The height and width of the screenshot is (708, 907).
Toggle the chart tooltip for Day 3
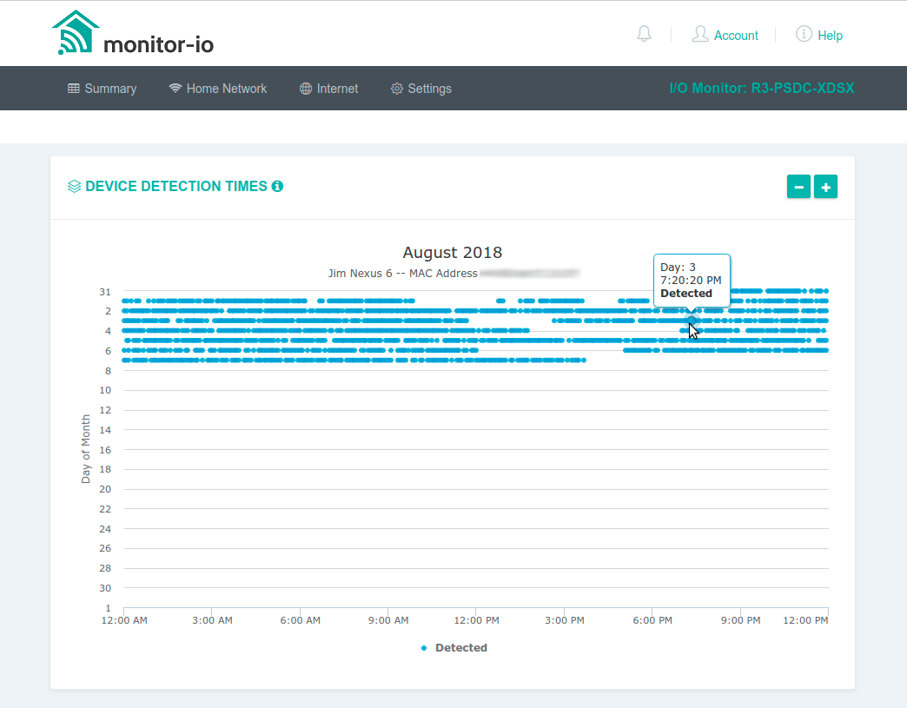click(691, 321)
